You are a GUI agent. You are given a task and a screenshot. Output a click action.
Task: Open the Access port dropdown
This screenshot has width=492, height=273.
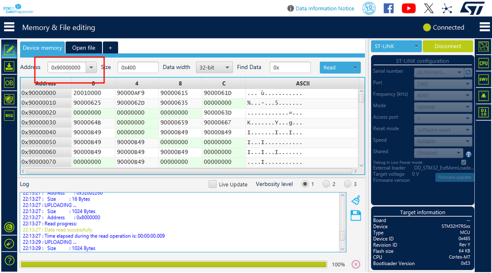pyautogui.click(x=443, y=118)
